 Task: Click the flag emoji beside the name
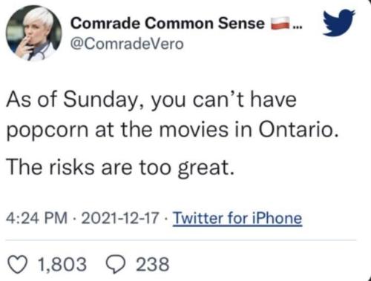click(x=280, y=23)
